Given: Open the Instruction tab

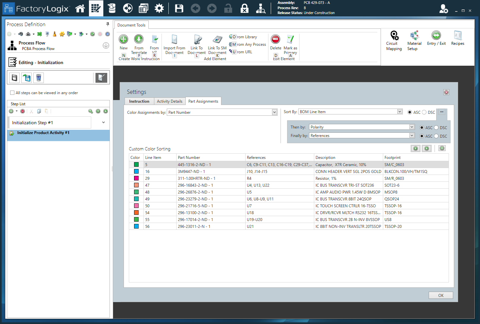Looking at the screenshot, I should pyautogui.click(x=139, y=101).
